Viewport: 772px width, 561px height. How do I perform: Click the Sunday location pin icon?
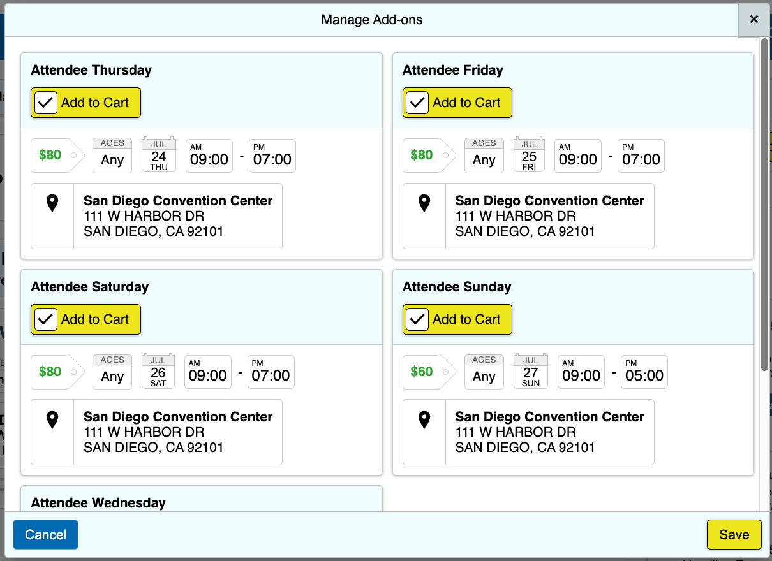(424, 419)
